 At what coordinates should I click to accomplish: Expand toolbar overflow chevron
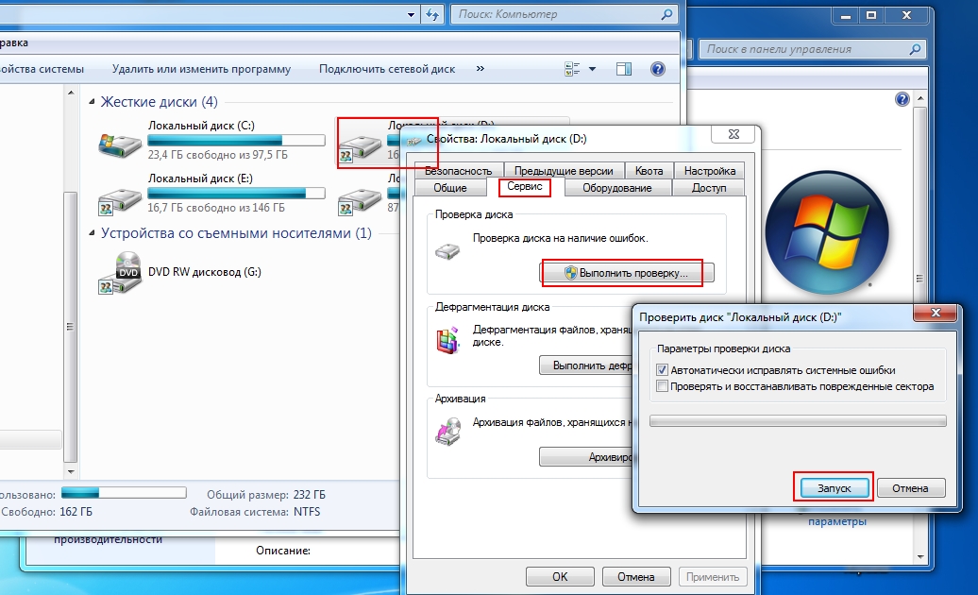(x=481, y=69)
